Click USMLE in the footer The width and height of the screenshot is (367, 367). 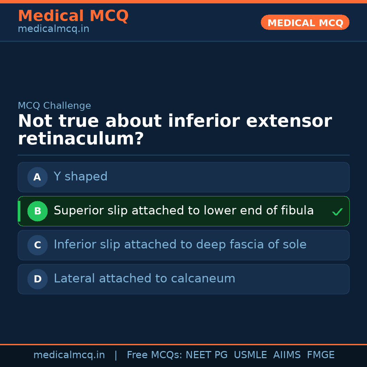pos(250,355)
